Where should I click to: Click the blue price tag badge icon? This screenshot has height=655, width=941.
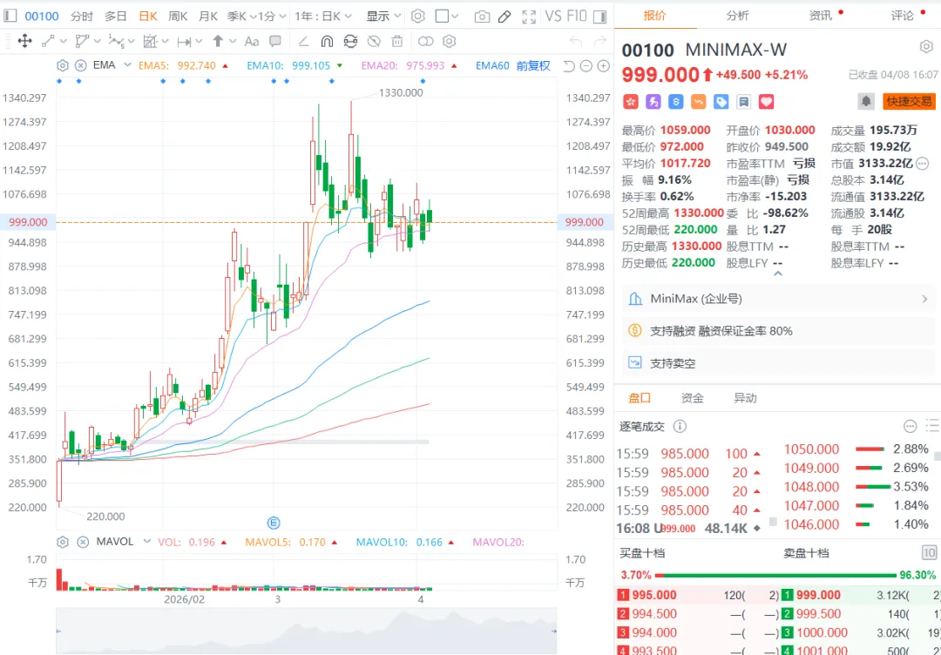click(721, 102)
